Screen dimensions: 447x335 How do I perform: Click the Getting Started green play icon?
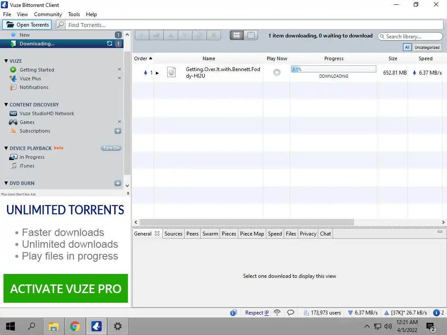13,69
